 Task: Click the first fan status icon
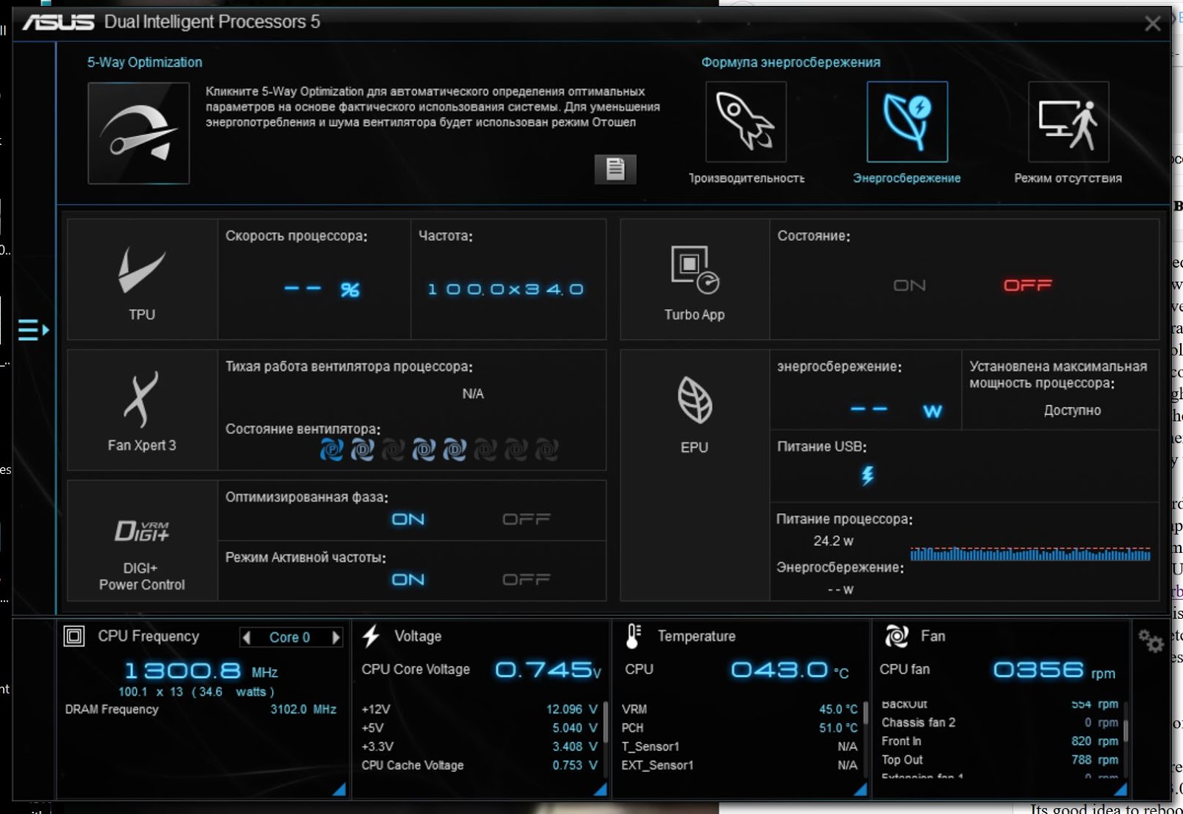331,450
